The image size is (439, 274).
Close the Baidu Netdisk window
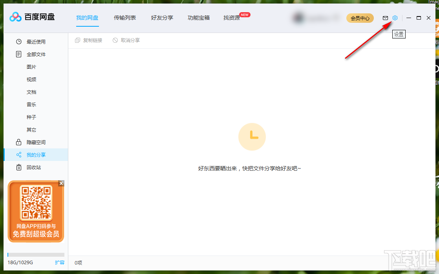429,18
